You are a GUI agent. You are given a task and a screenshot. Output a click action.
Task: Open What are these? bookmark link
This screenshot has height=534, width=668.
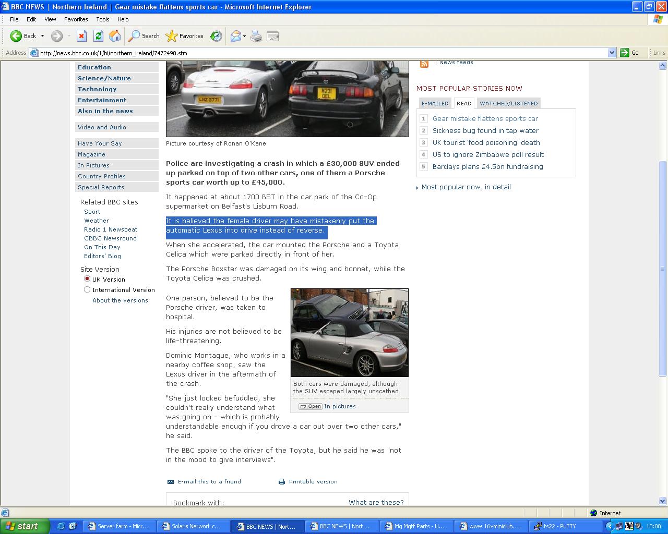(x=376, y=502)
